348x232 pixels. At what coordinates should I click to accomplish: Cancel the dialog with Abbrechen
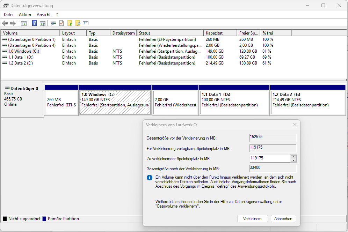283,218
